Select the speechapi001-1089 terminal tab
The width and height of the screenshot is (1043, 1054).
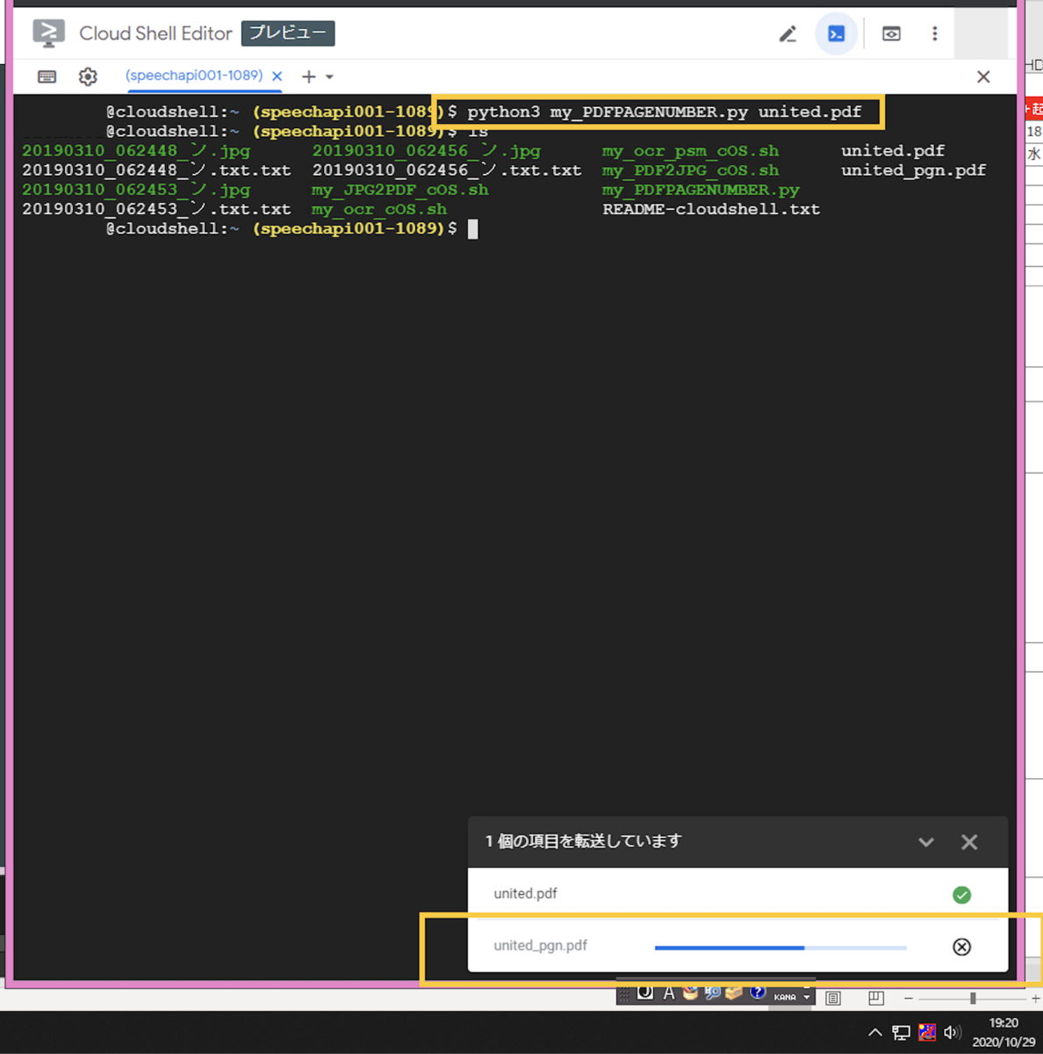coord(195,76)
